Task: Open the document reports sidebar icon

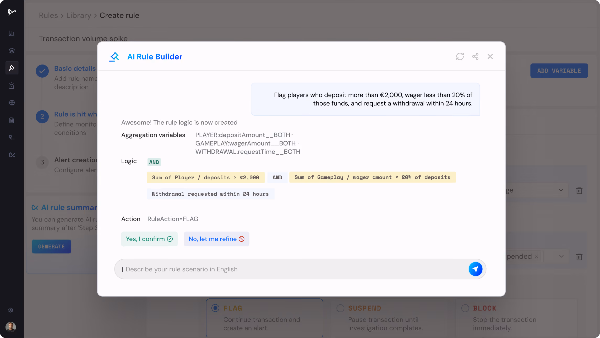Action: pos(12,120)
